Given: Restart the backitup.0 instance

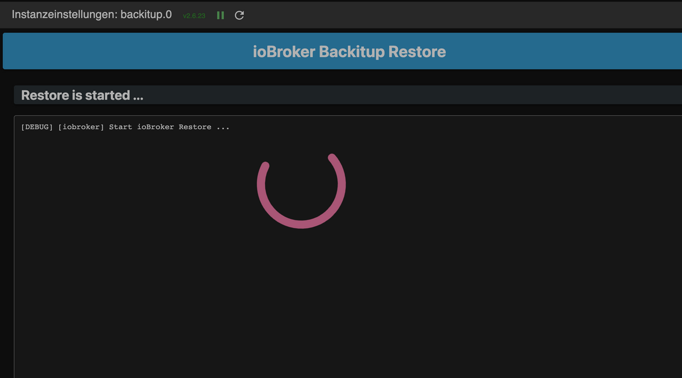Looking at the screenshot, I should click(x=239, y=15).
